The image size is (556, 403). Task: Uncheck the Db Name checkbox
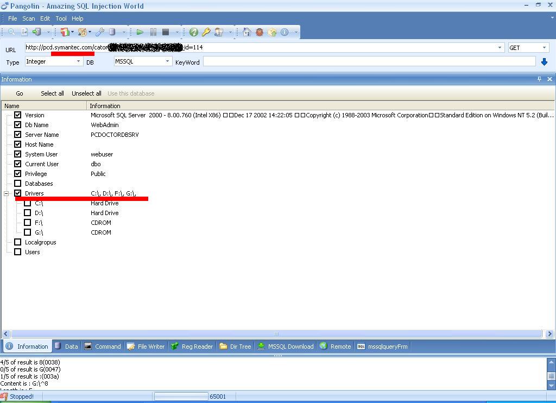17,124
